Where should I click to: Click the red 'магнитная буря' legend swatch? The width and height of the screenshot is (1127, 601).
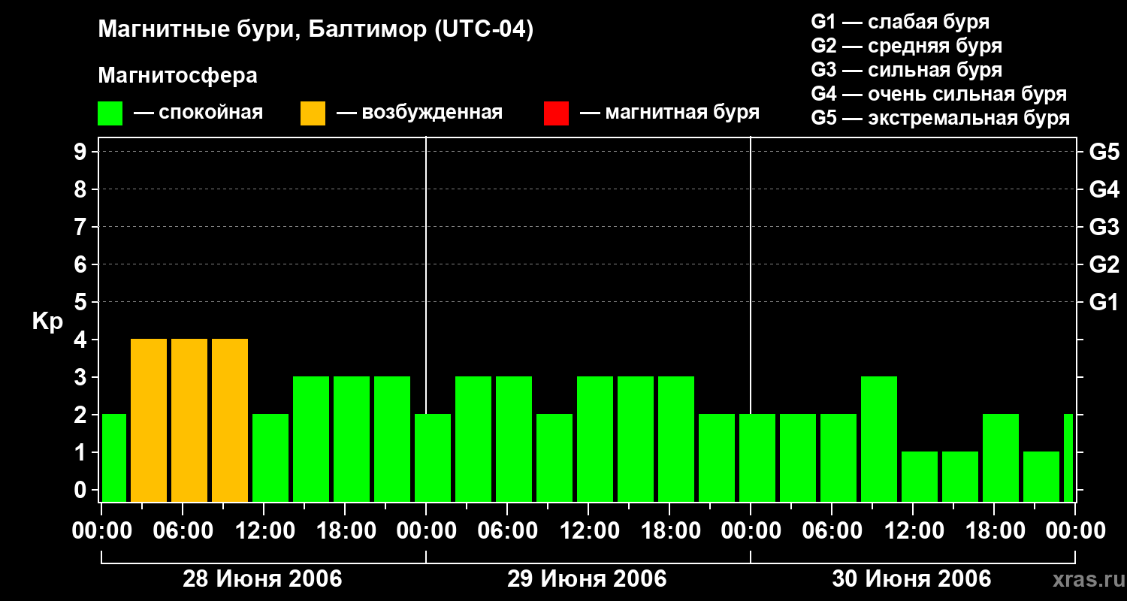click(x=556, y=113)
